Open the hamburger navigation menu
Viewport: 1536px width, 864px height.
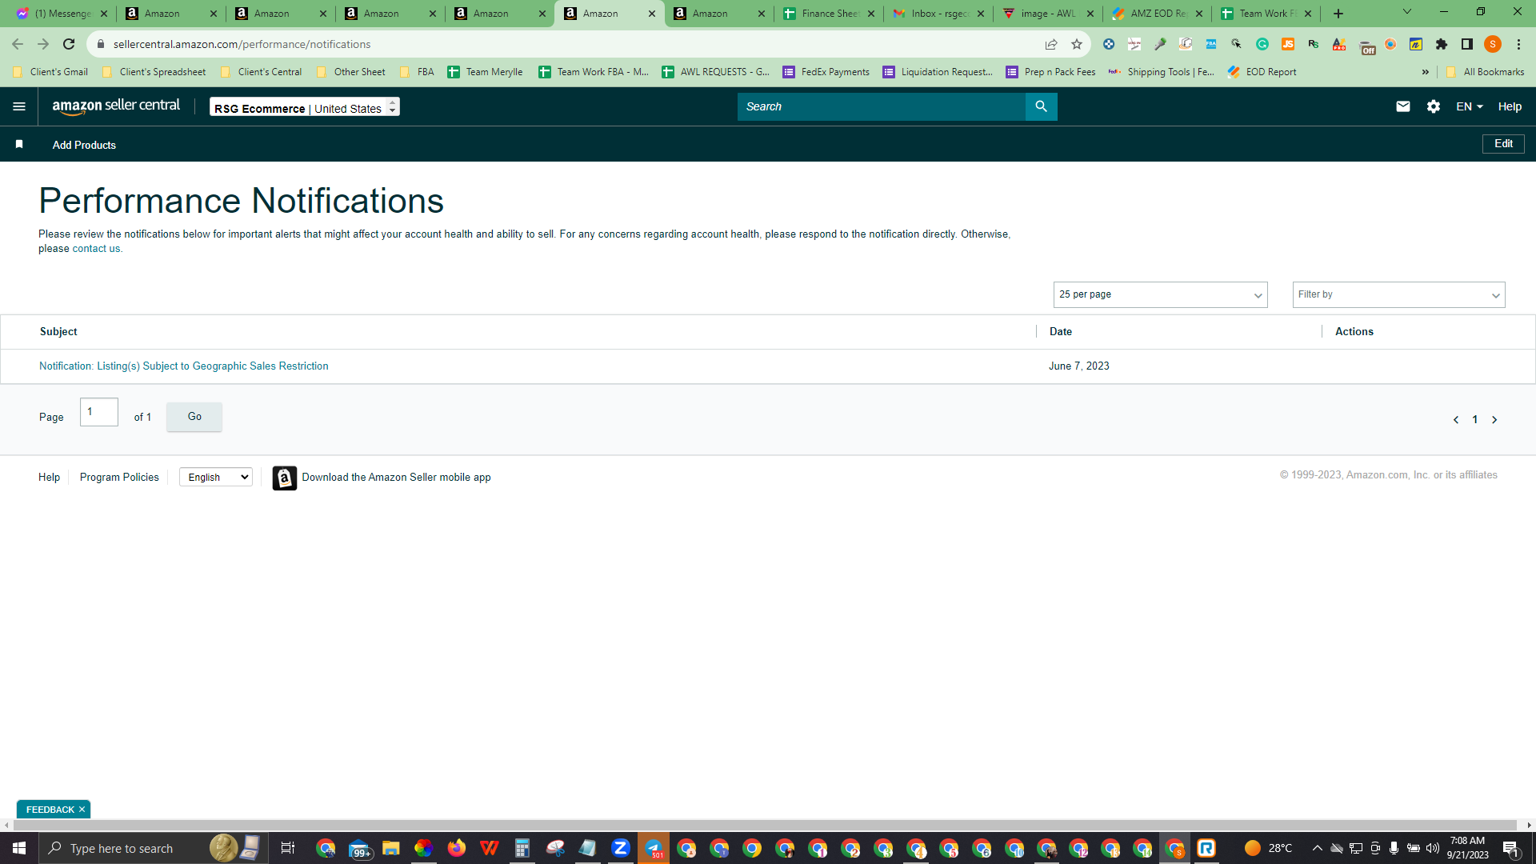19,106
